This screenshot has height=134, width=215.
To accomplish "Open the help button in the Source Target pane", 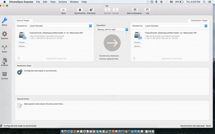I will (x=19, y=58).
